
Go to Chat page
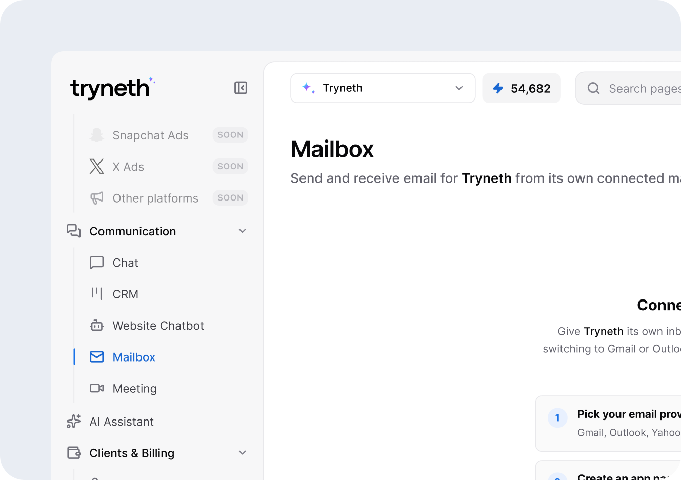click(x=169, y=263)
